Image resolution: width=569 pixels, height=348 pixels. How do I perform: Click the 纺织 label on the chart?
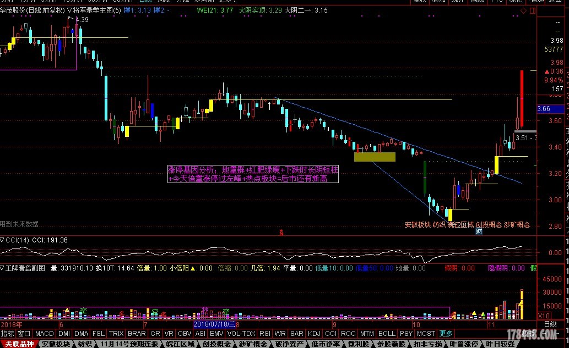(x=439, y=225)
